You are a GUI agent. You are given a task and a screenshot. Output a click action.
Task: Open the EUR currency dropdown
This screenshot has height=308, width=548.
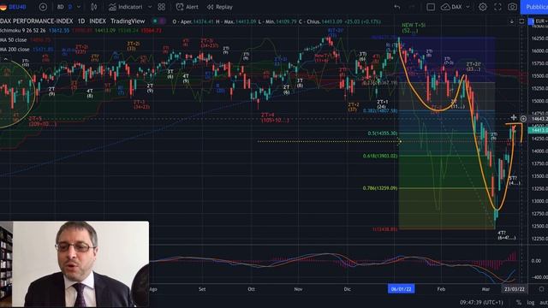click(x=542, y=21)
